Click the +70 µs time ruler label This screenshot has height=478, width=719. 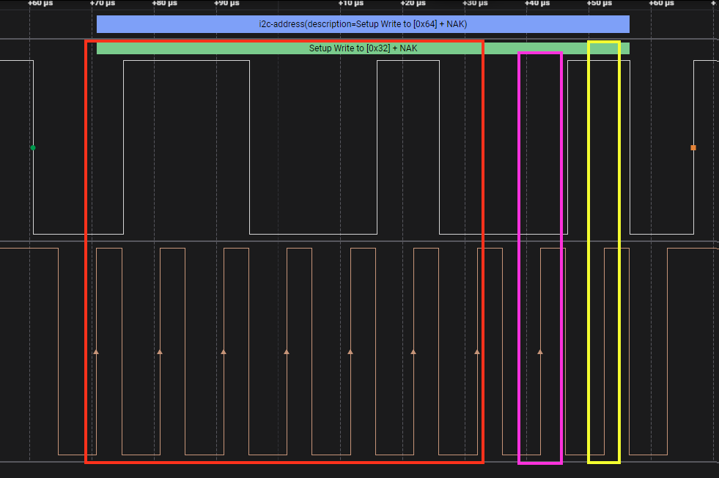point(103,3)
